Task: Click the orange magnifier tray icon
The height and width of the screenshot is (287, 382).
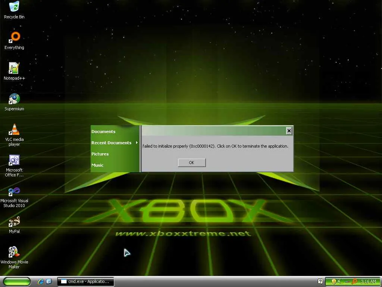Action: click(x=355, y=281)
